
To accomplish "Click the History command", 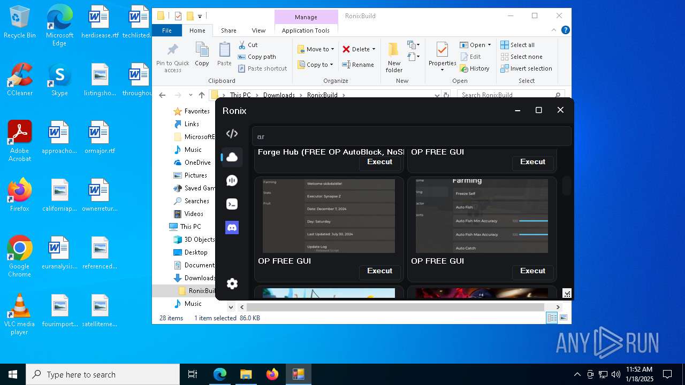I will [475, 68].
